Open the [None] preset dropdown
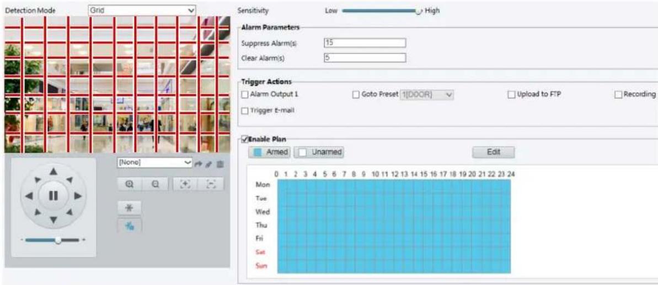 pos(156,162)
